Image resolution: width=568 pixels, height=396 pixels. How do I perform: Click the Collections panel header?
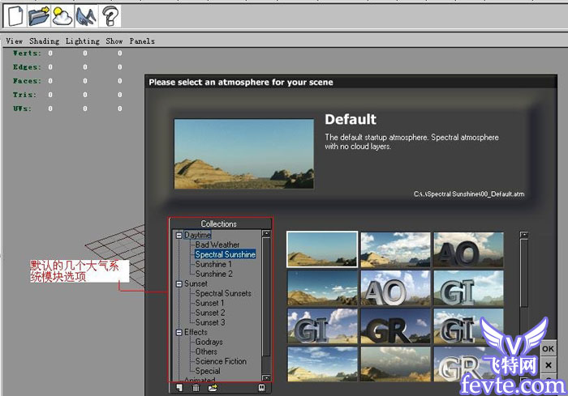(x=219, y=224)
